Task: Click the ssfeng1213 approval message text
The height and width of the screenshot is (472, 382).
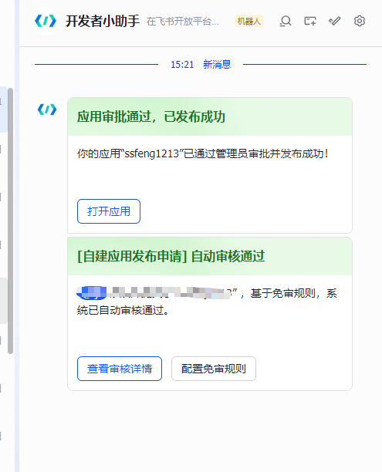Action: pyautogui.click(x=203, y=153)
